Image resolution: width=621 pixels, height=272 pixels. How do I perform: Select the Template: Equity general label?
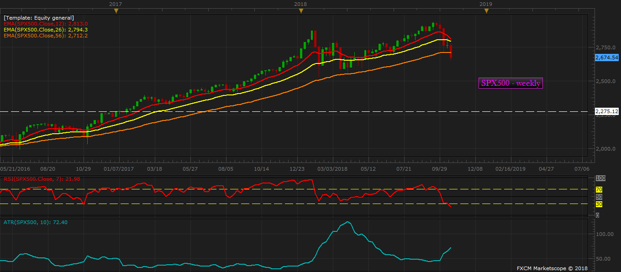(39, 18)
